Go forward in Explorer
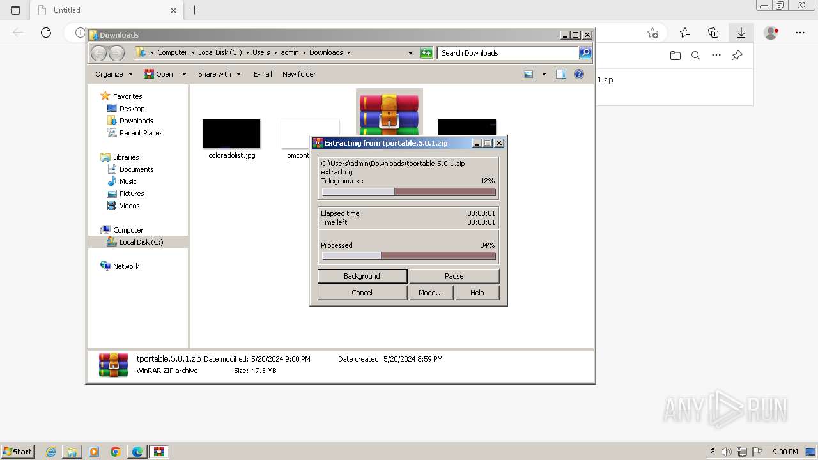Image resolution: width=818 pixels, height=460 pixels. 116,53
